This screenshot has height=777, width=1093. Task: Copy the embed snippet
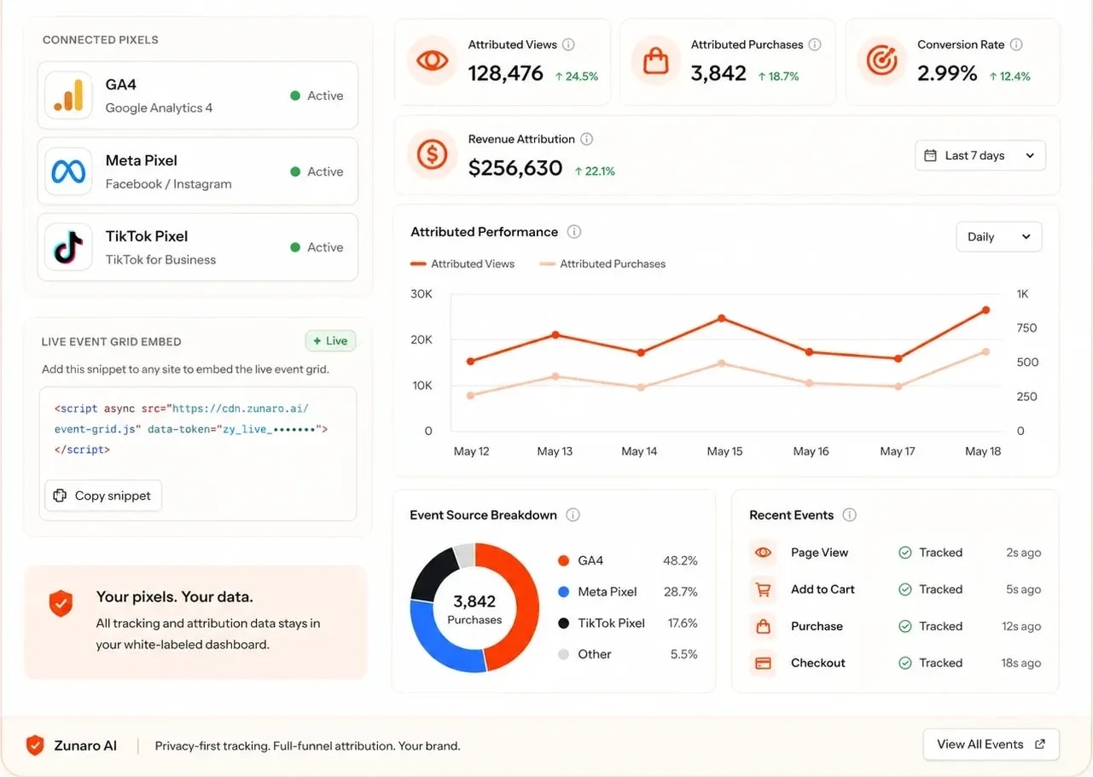tap(103, 496)
